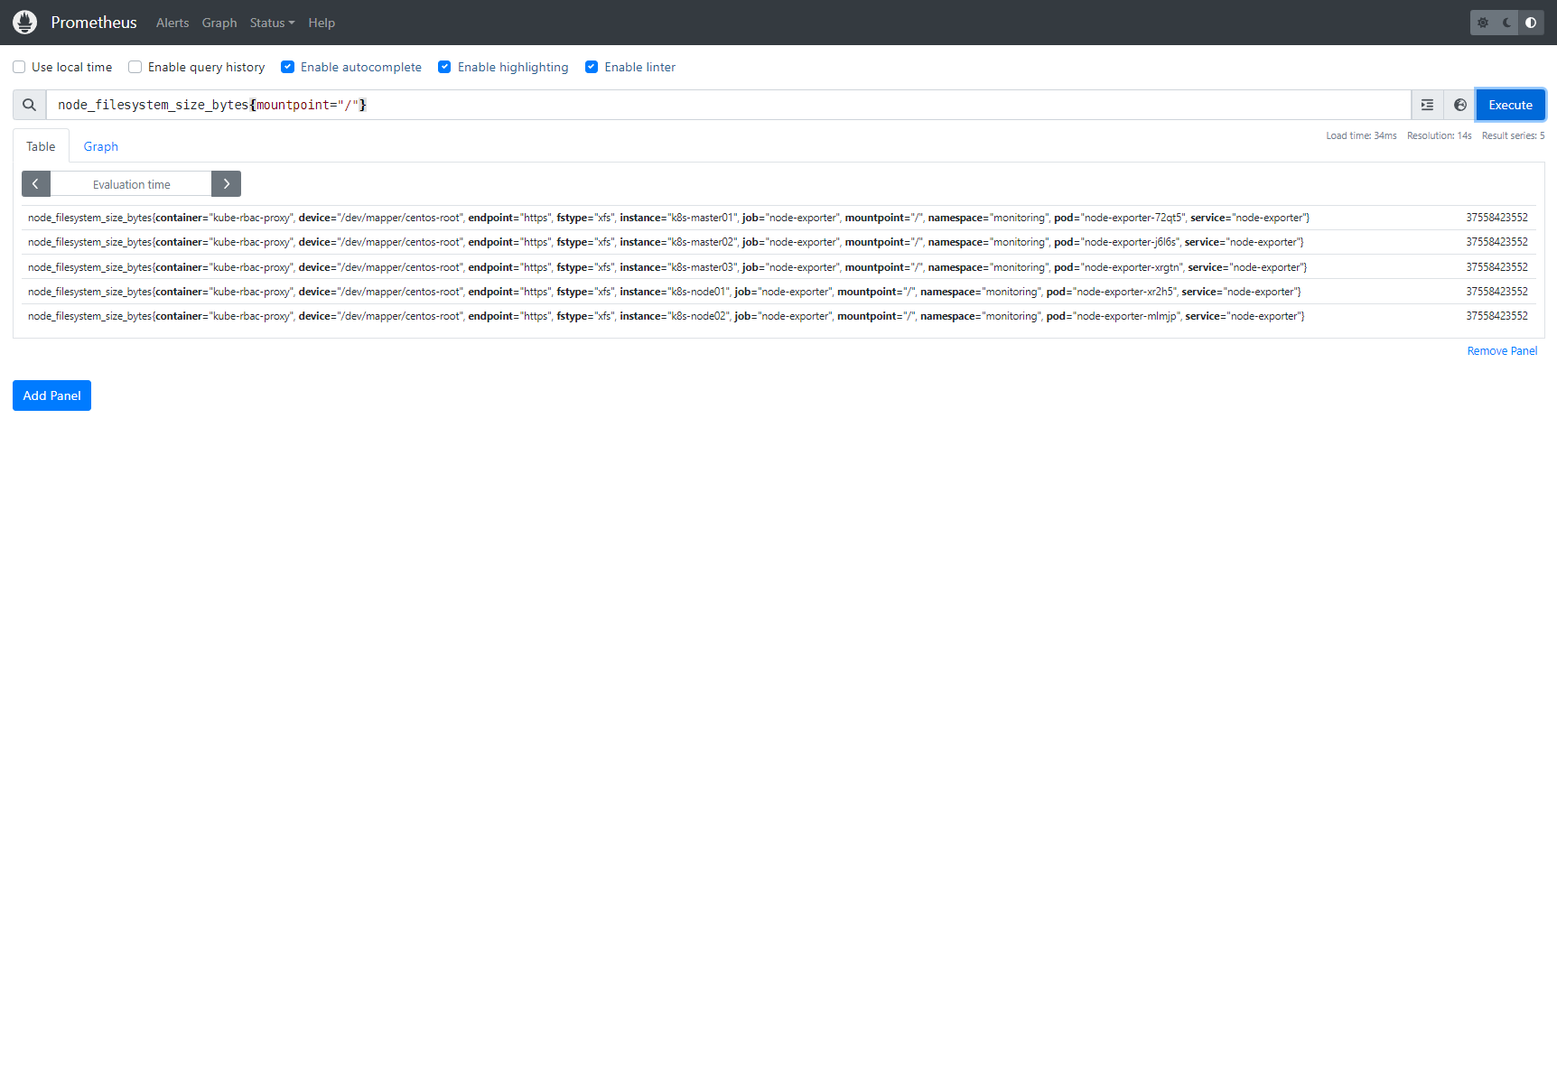This screenshot has width=1557, height=1079.
Task: Enable the Use local time checkbox
Action: (x=19, y=67)
